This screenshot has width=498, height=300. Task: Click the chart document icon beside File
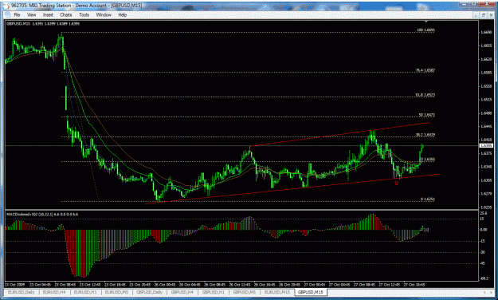click(x=7, y=14)
